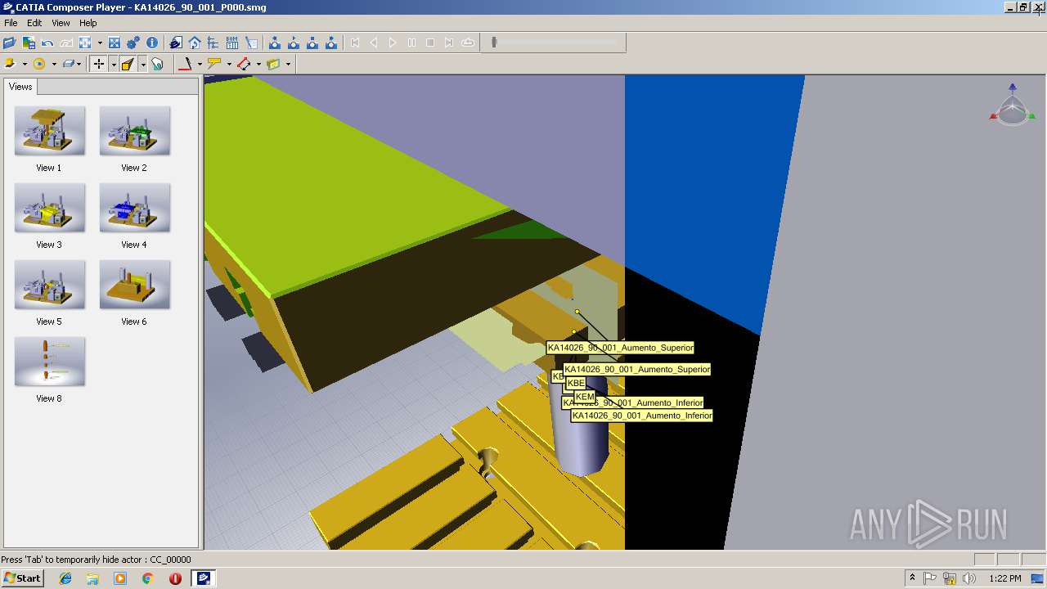Click the markup pencil icon

pos(251,43)
